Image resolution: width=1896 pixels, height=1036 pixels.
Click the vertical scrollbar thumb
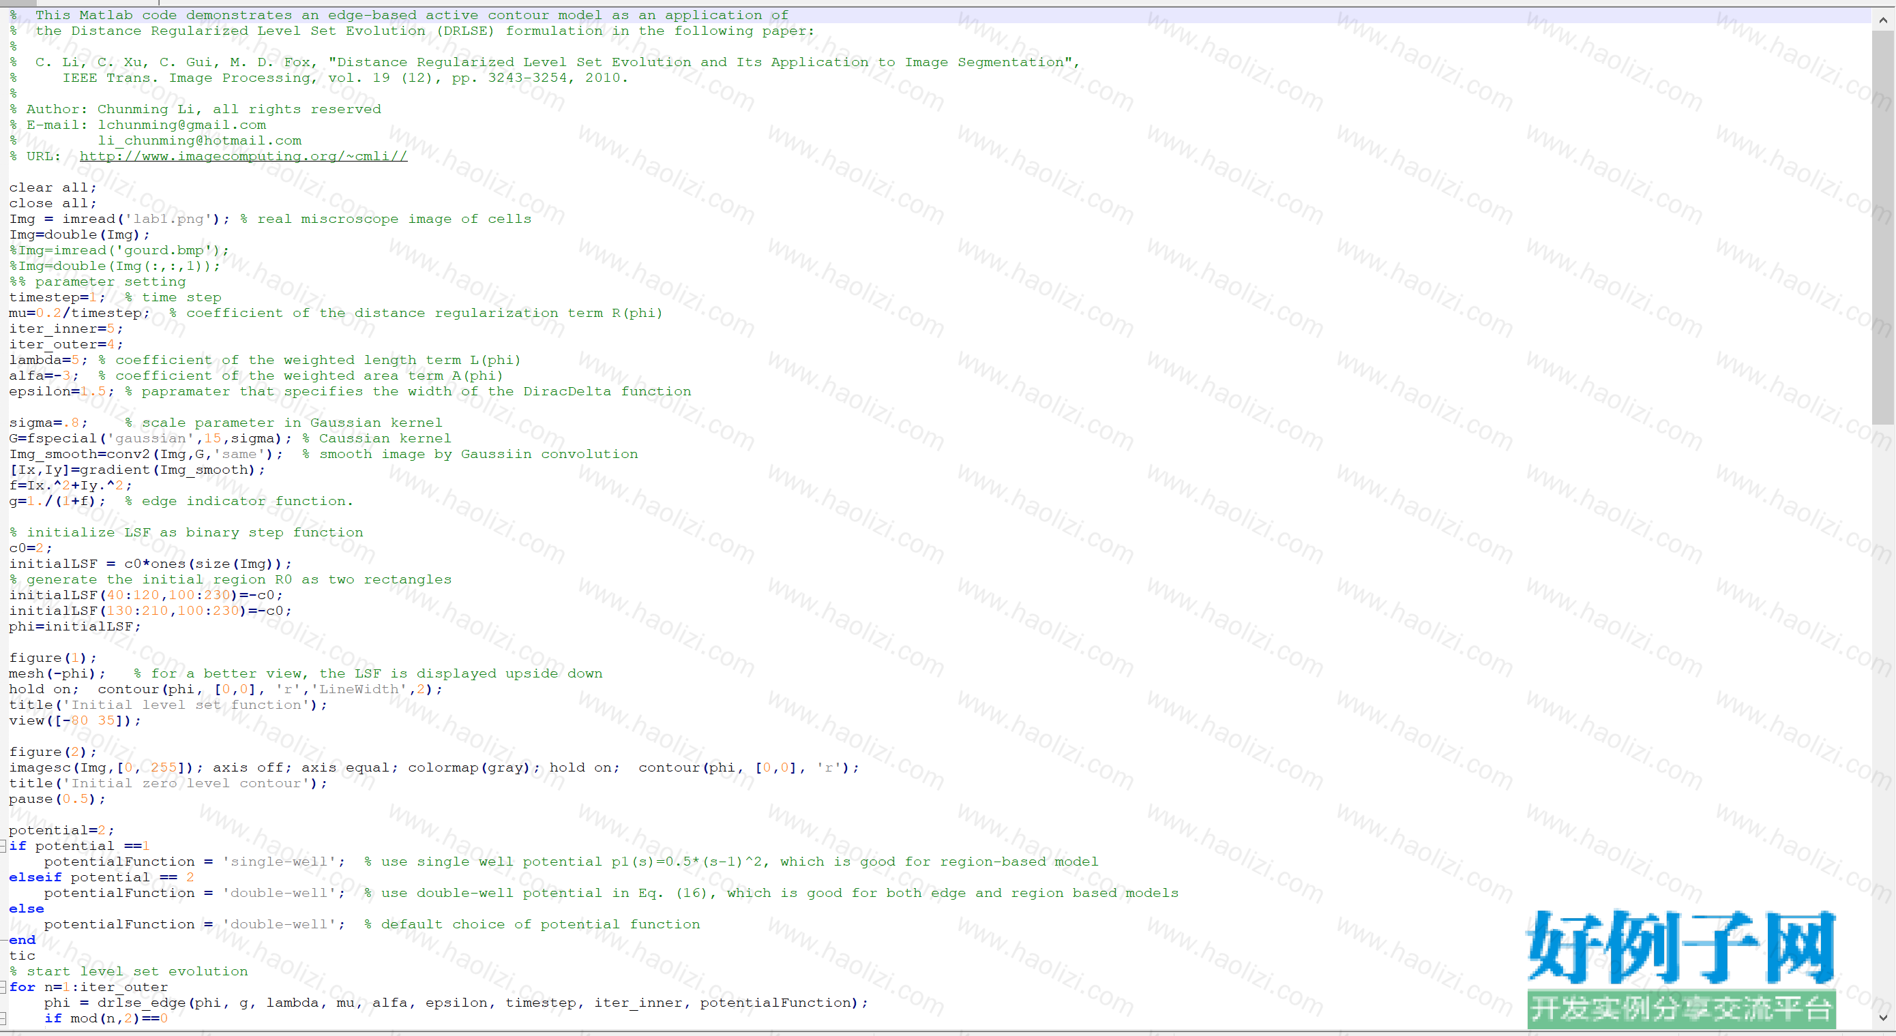click(1883, 228)
